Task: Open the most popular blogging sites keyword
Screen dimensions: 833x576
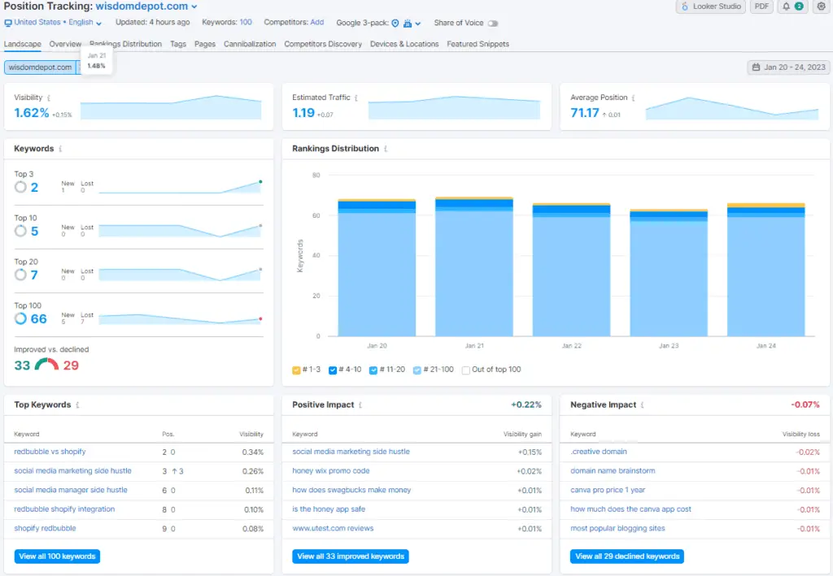Action: coord(618,528)
